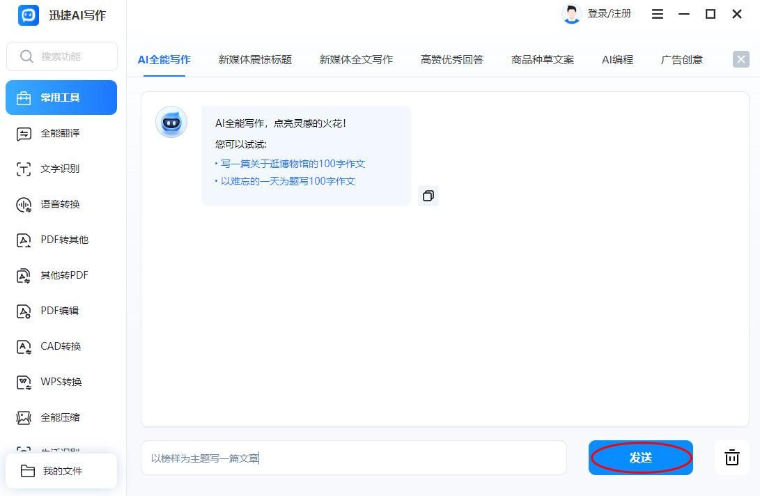Click the 常用工具 briefcase icon

tap(24, 98)
